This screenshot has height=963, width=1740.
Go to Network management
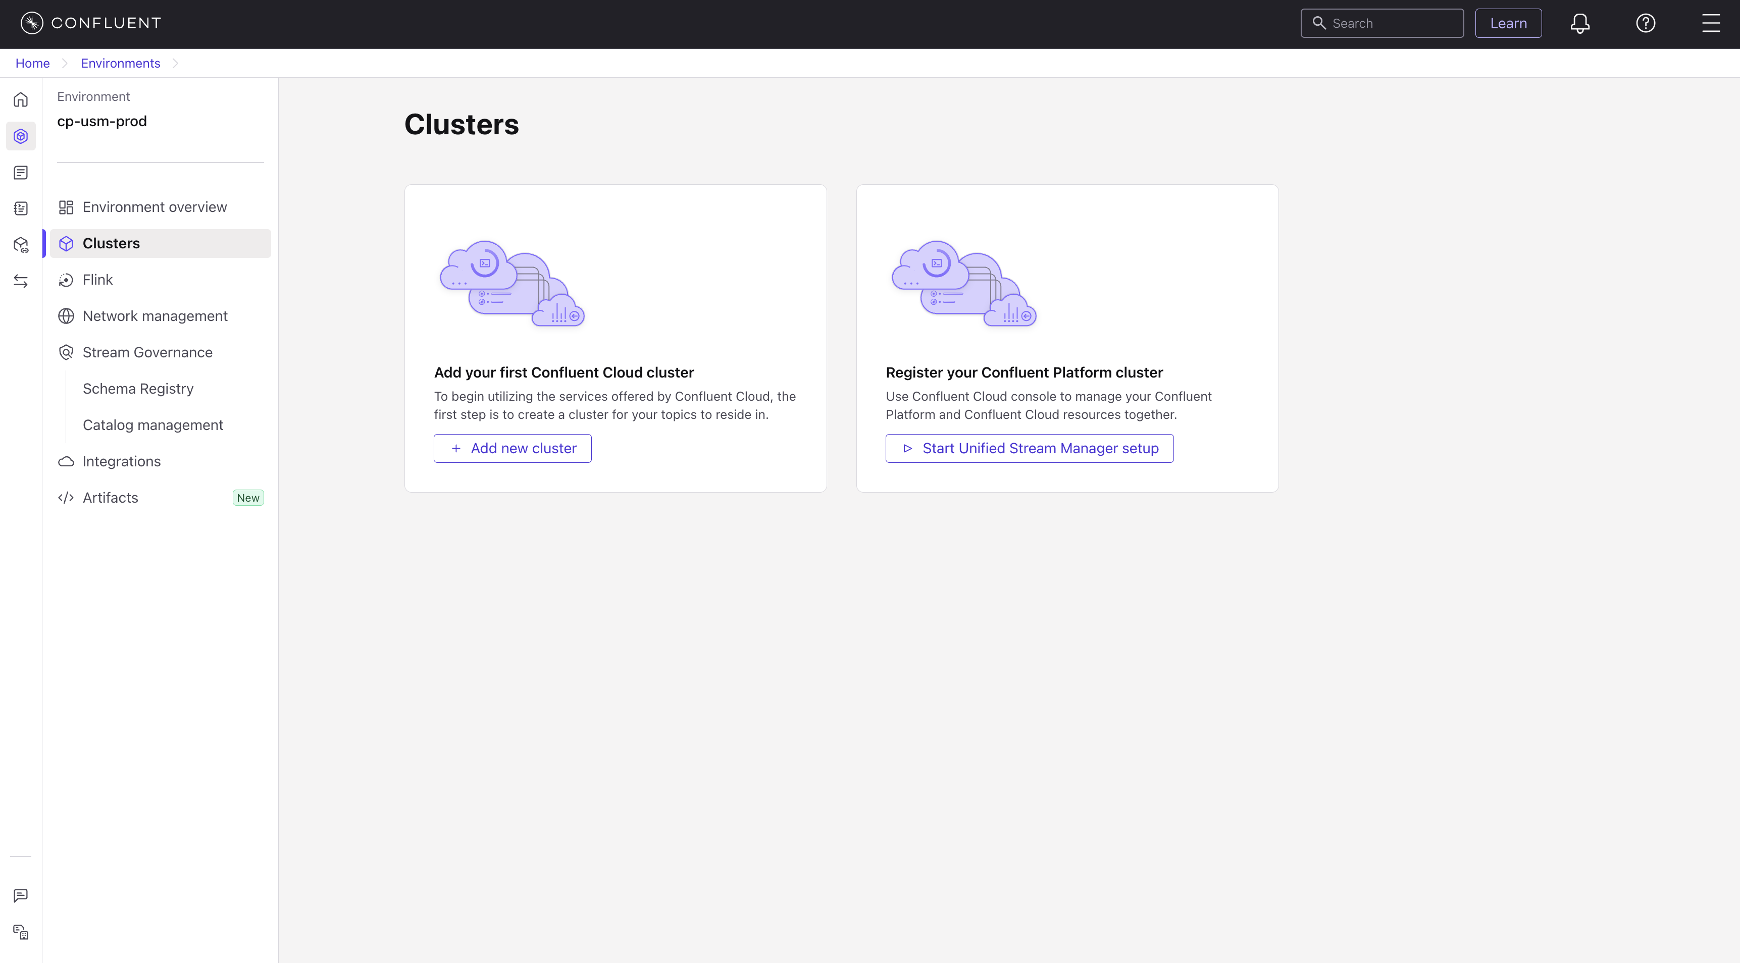pyautogui.click(x=155, y=316)
